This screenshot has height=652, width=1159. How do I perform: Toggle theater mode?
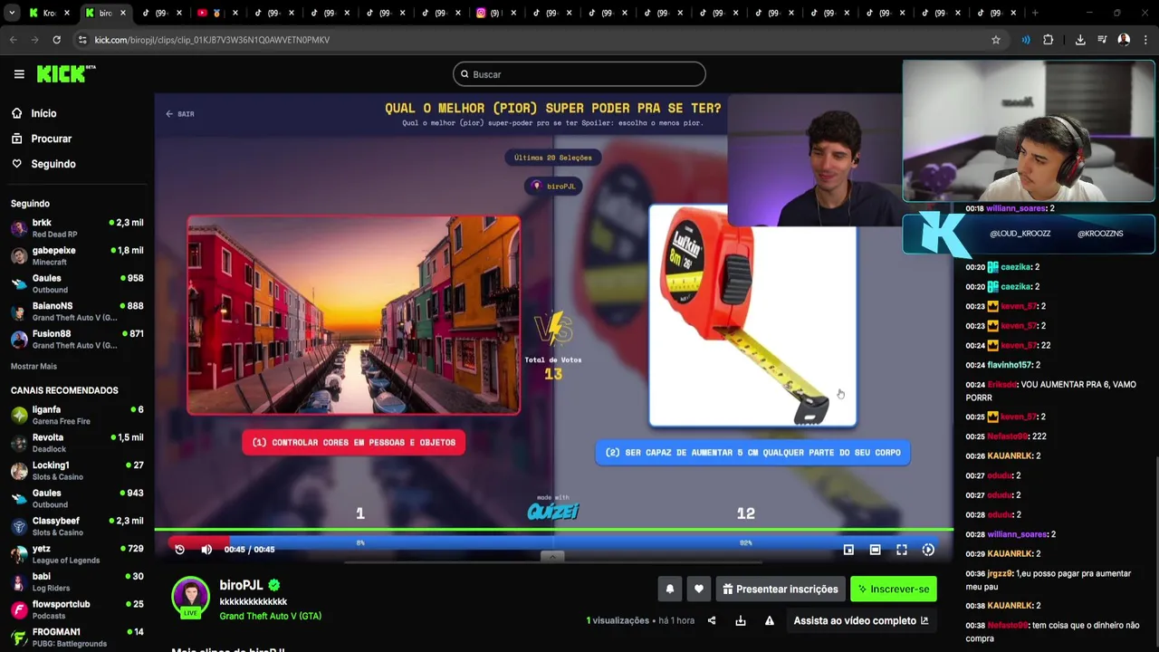(875, 550)
